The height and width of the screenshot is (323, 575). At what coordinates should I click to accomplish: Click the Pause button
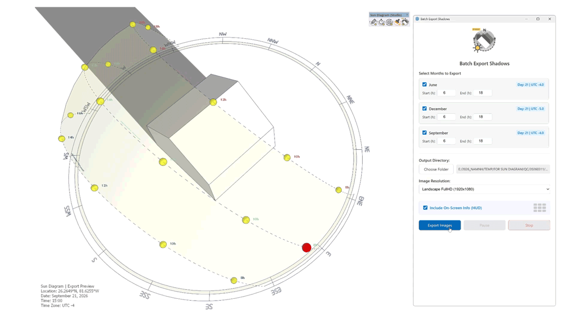point(485,225)
